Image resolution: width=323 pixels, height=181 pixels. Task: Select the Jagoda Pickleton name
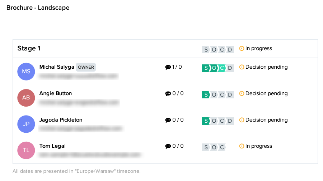61,120
